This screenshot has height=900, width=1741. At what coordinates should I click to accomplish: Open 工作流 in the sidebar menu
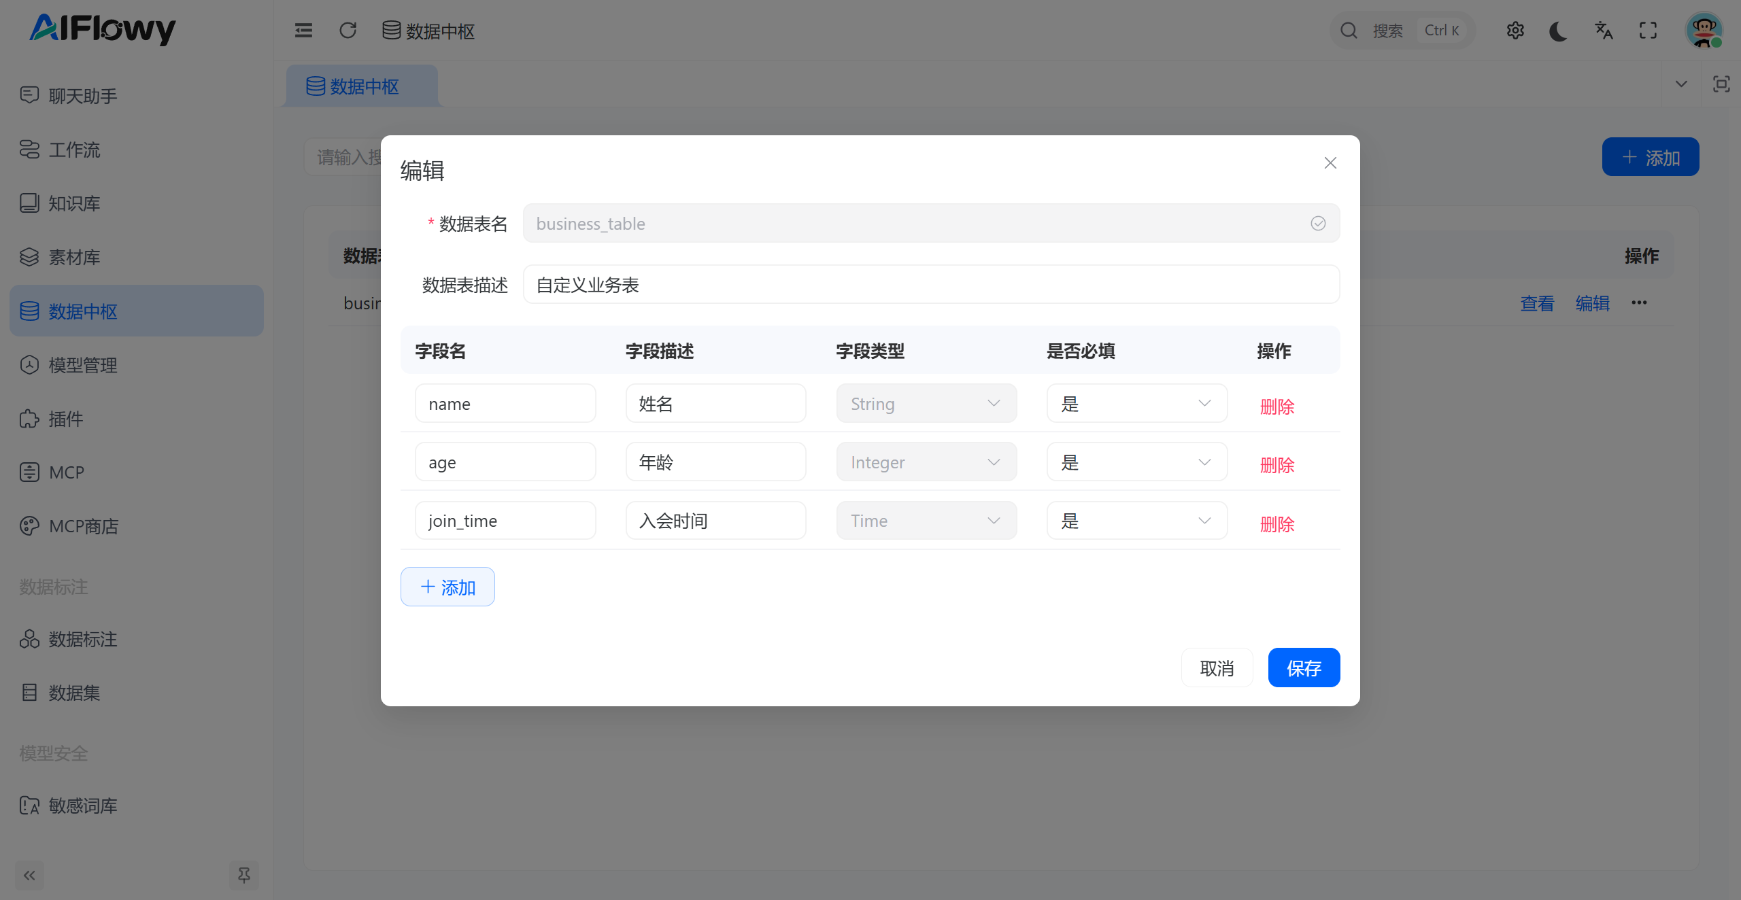tap(75, 150)
